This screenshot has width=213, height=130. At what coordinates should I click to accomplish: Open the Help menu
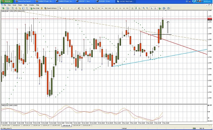coord(37,5)
